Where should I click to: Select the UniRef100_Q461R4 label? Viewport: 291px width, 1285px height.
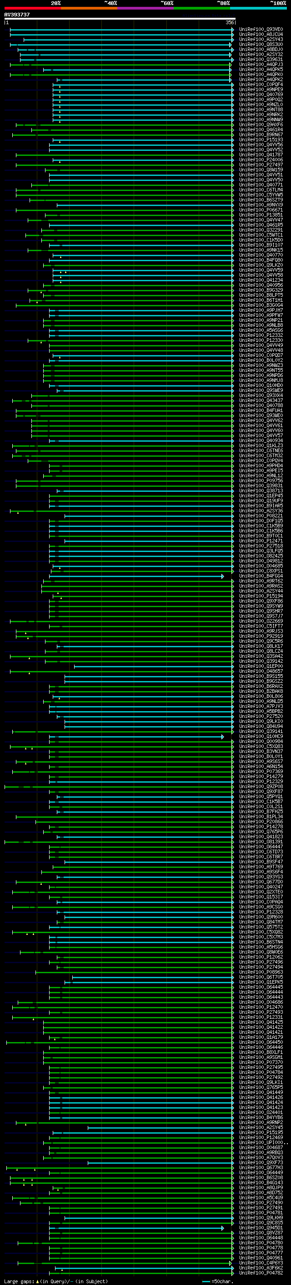coord(261,130)
